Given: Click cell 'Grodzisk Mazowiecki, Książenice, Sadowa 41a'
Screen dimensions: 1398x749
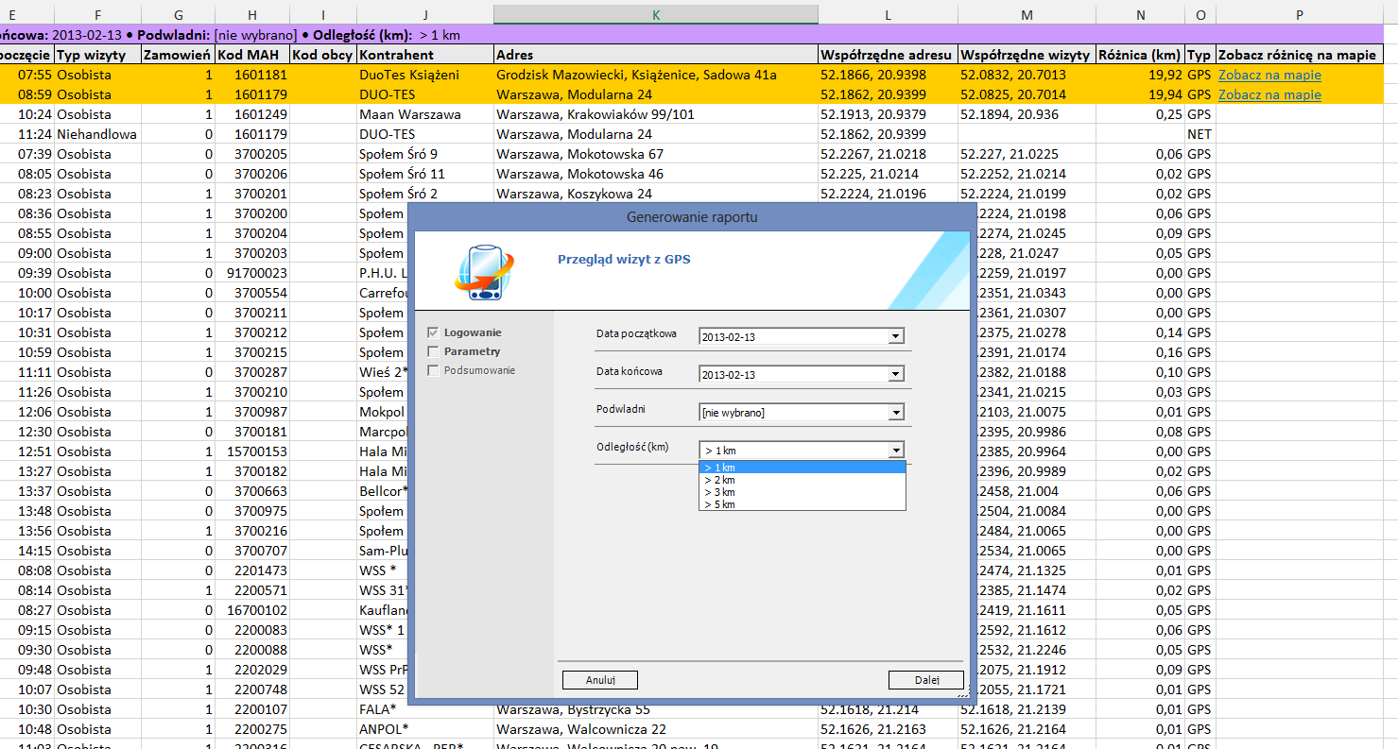Looking at the screenshot, I should tap(656, 75).
